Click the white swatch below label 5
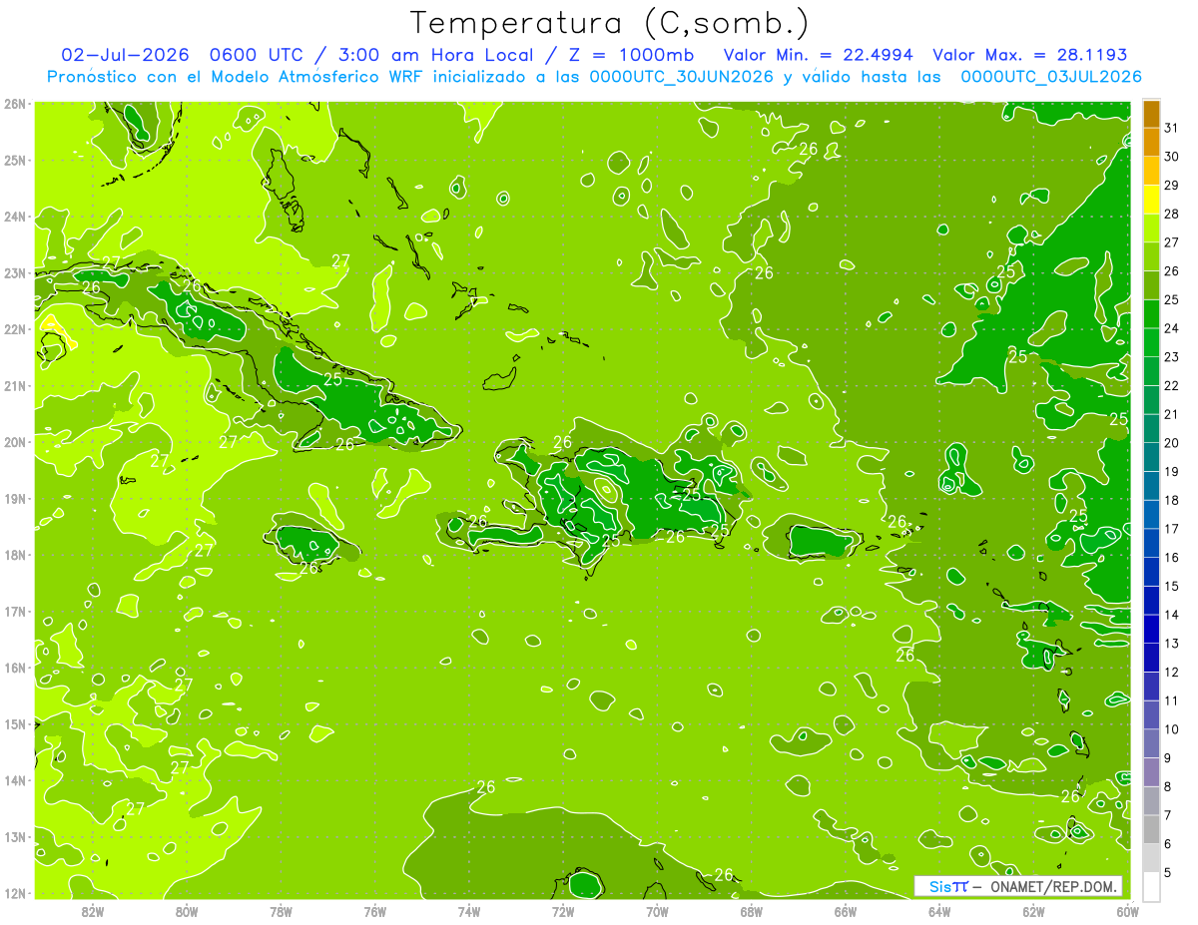The image size is (1198, 925). pos(1151,886)
